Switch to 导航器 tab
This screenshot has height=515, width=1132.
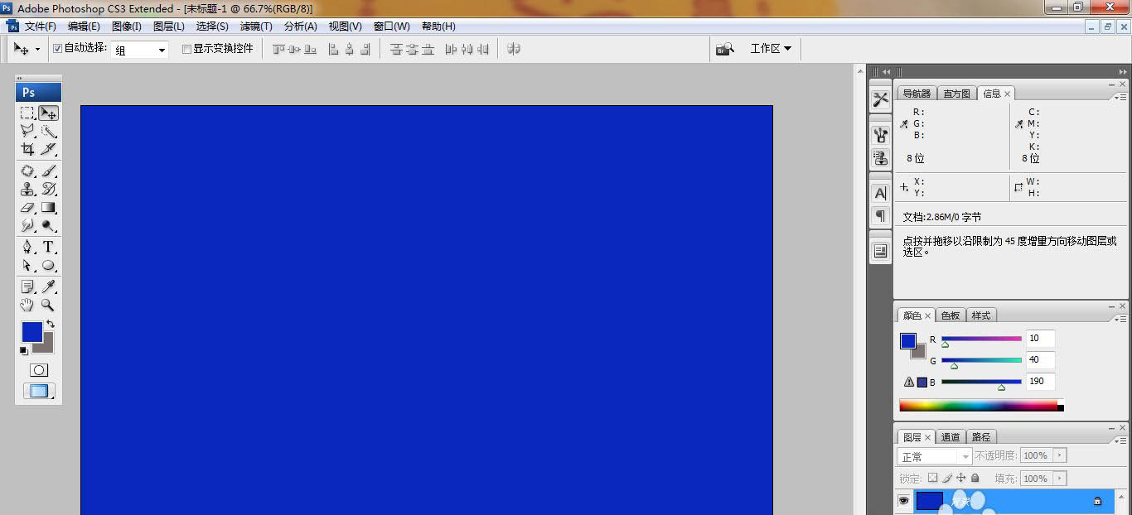click(x=917, y=94)
